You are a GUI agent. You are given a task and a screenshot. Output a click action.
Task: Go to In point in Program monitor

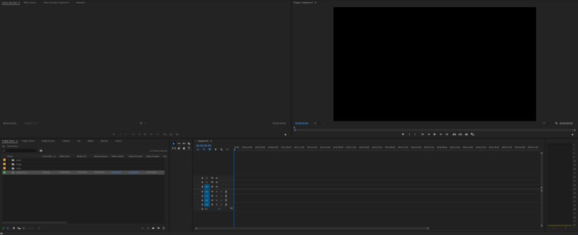[x=423, y=134]
